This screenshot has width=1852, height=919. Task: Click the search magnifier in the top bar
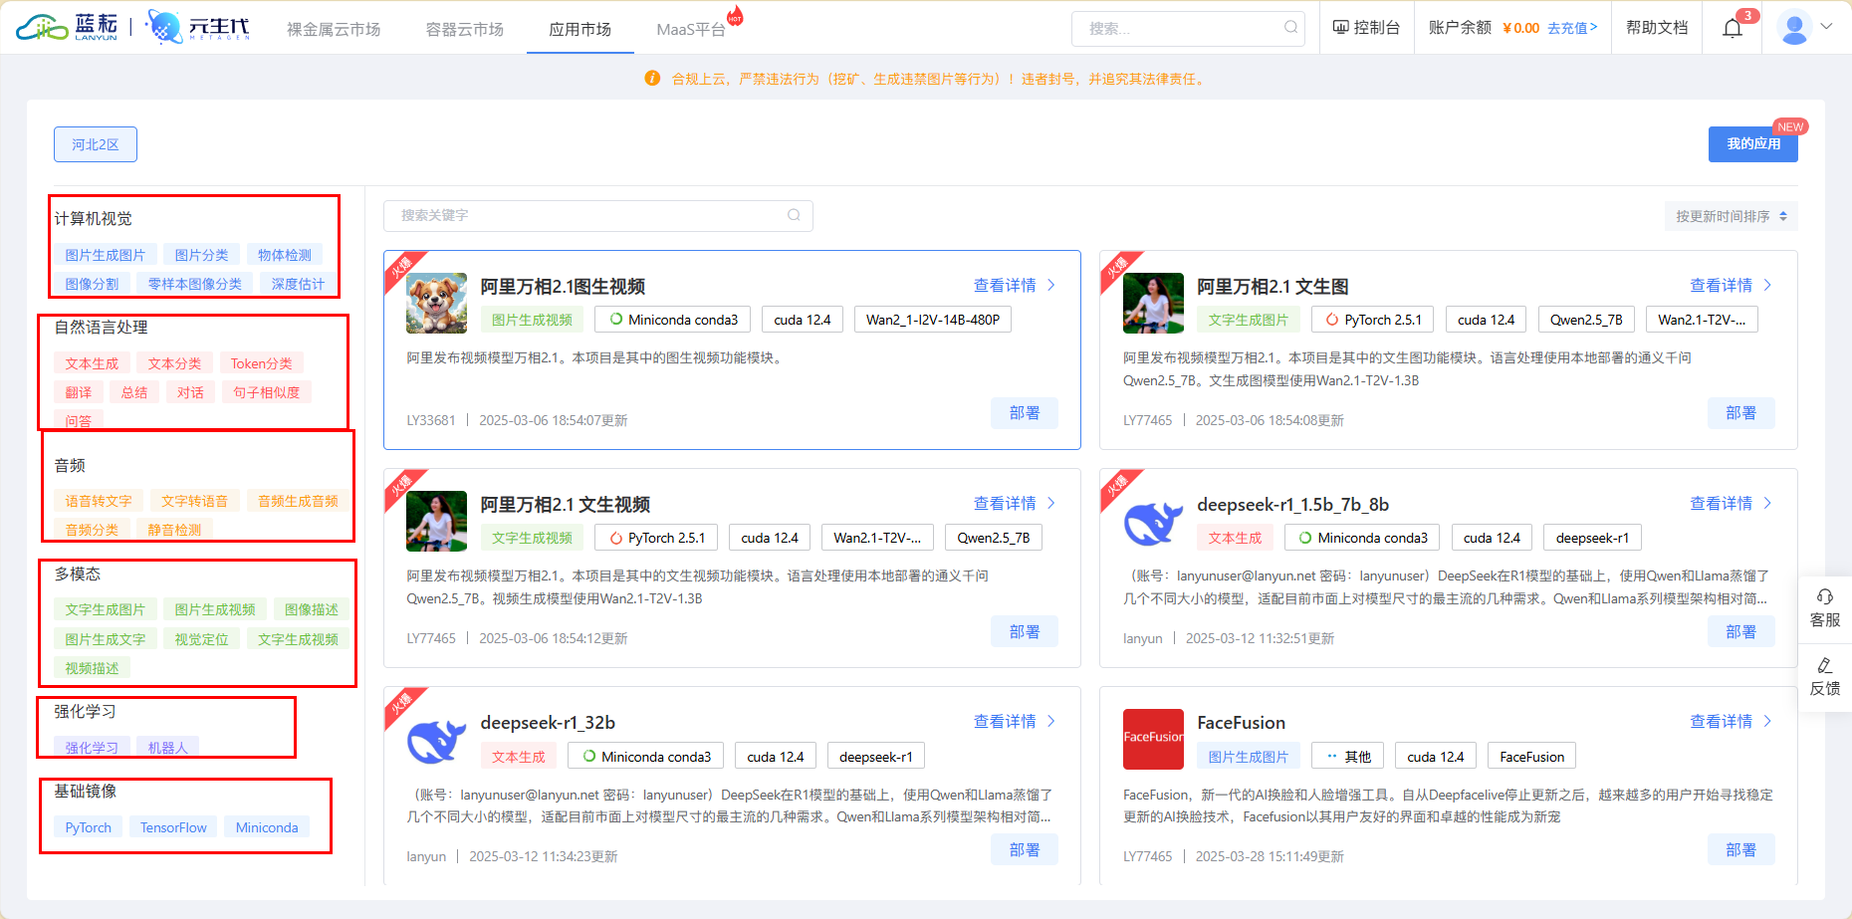[x=1290, y=28]
